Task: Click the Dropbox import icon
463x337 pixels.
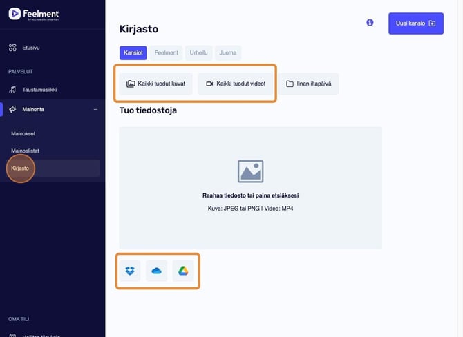Action: click(130, 271)
